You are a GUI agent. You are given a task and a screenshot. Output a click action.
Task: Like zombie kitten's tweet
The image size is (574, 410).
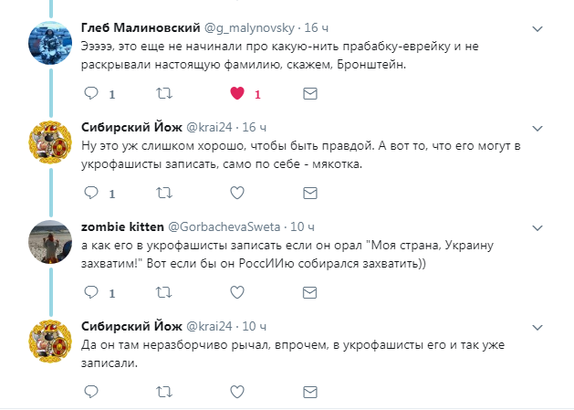tap(237, 292)
